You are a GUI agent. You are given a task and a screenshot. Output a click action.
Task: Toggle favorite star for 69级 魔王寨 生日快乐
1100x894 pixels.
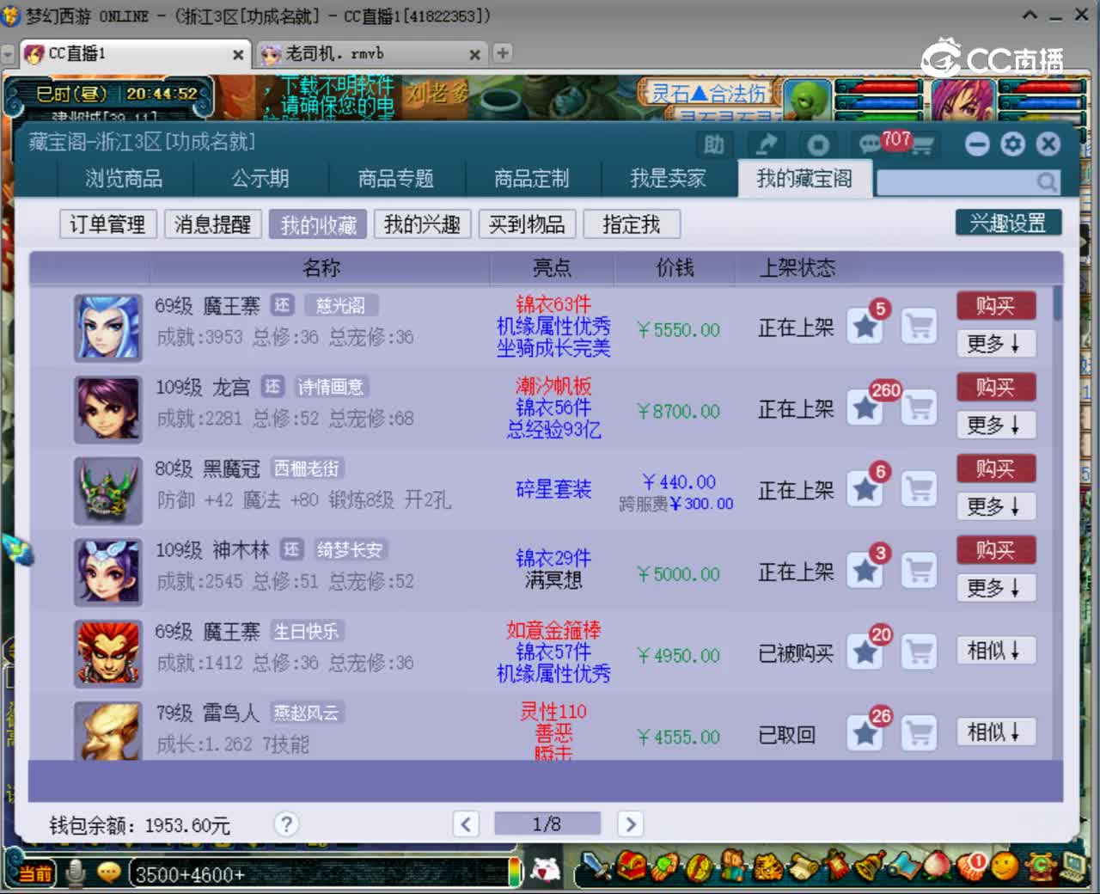click(x=865, y=652)
